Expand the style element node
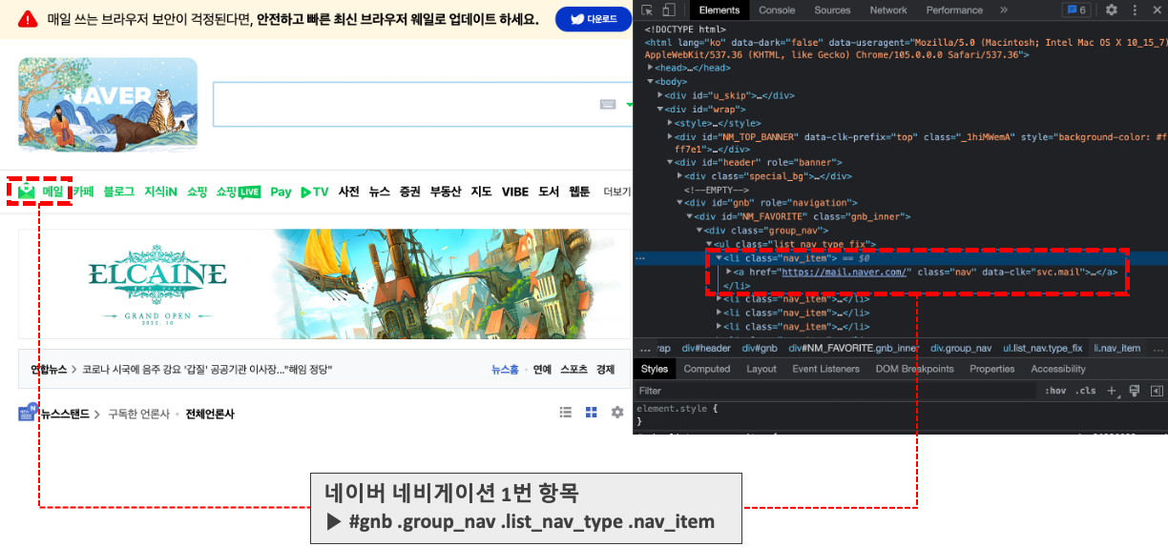Viewport: 1168px width, 547px height. coord(671,123)
